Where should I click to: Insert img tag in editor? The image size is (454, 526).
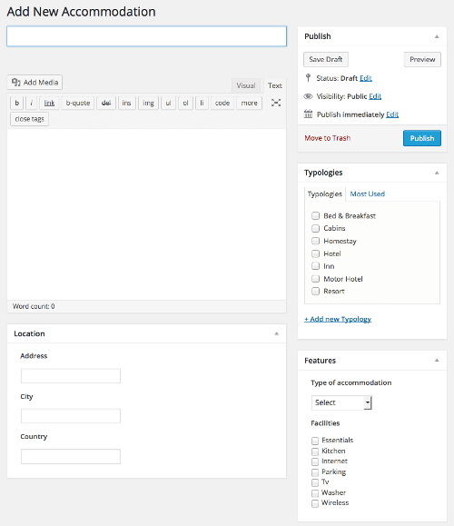(148, 103)
